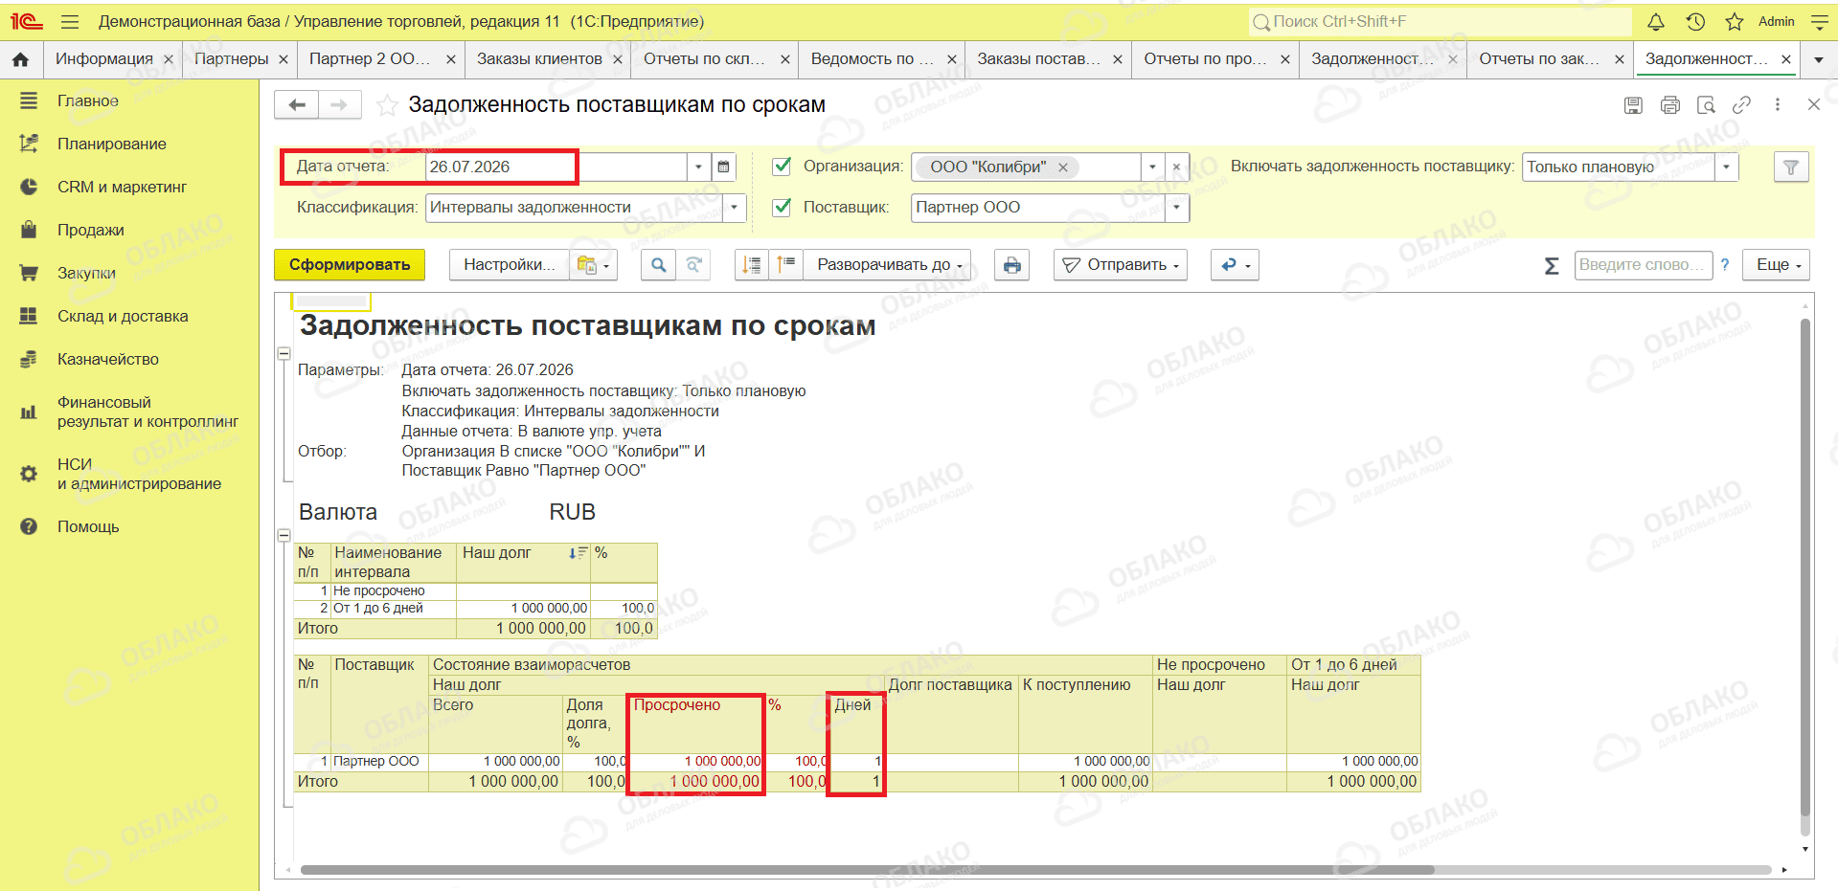Screen dimensions: 1838x891
Task: Open Включать задолженность поставщику dropdown
Action: tap(1727, 167)
